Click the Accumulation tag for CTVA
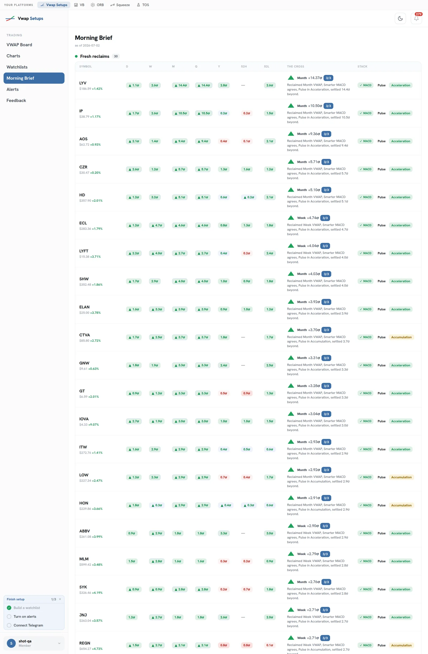 coord(401,337)
